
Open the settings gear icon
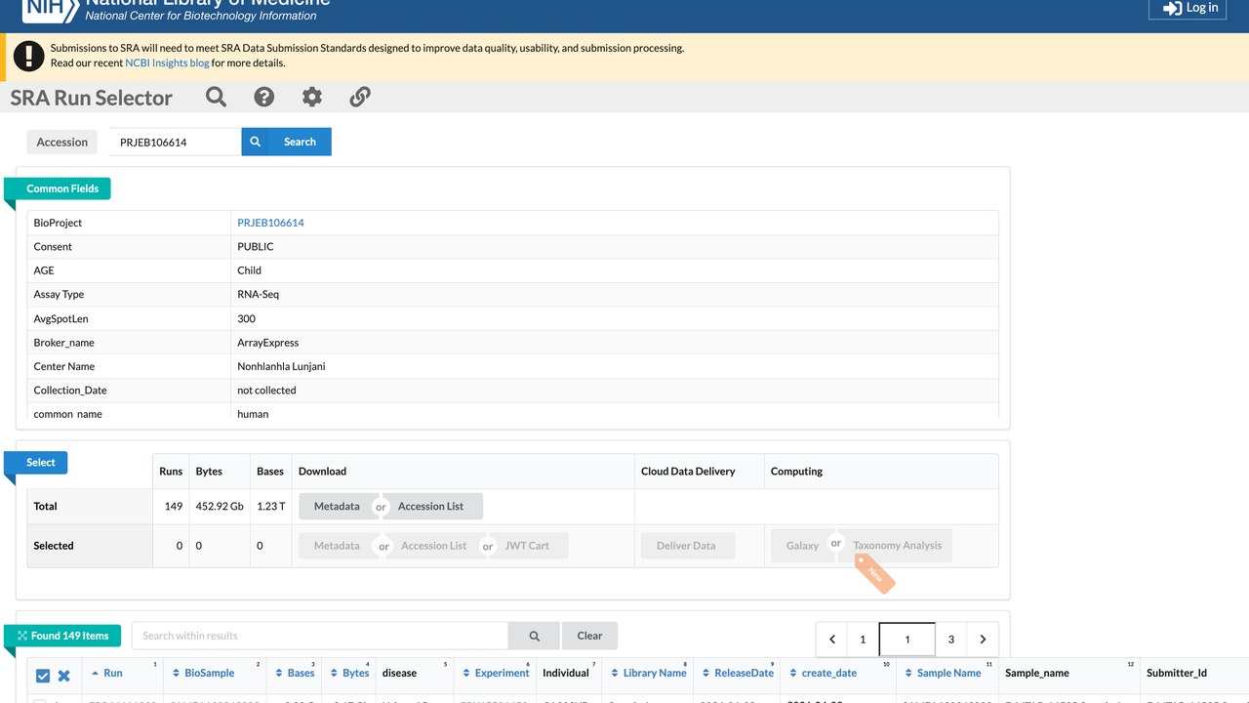point(311,97)
